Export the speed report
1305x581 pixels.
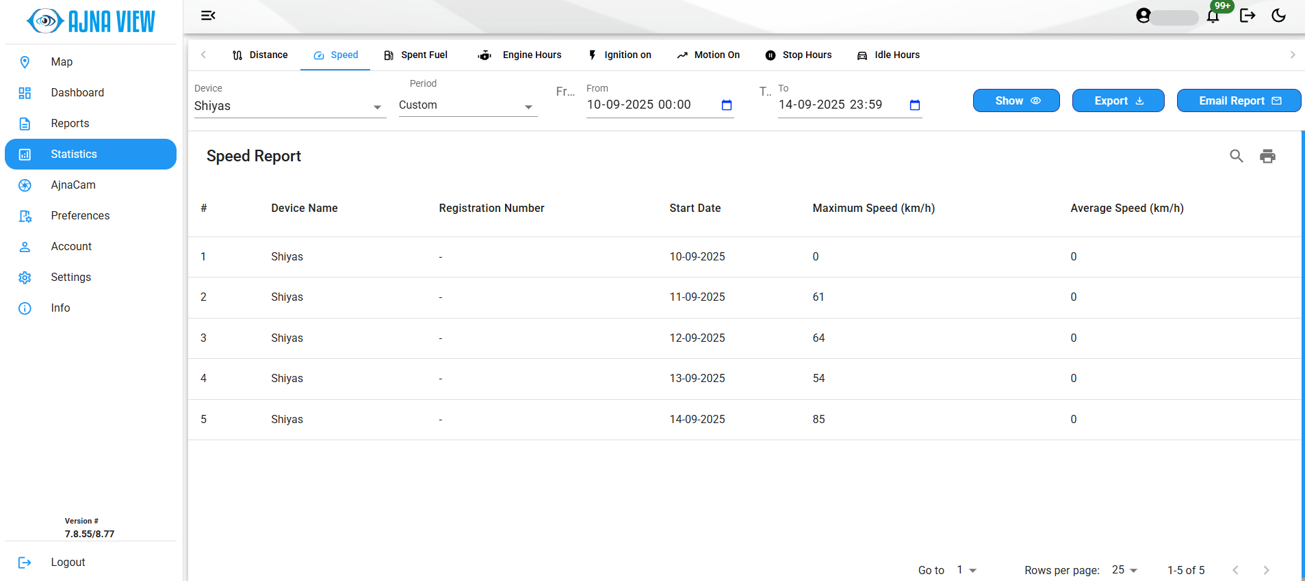point(1117,101)
